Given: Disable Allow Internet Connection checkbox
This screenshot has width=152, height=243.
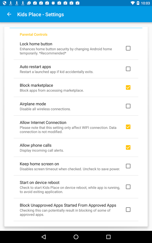Looking at the screenshot, I should (128, 127).
